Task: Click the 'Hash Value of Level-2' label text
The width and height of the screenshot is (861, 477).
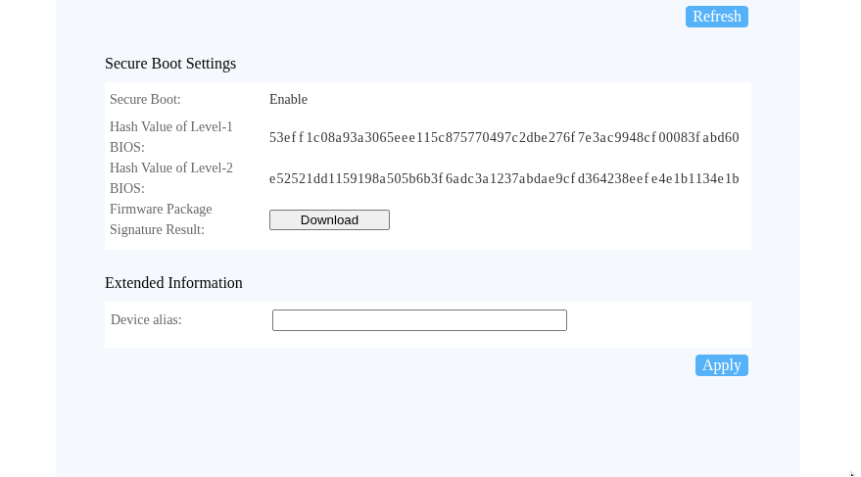Action: tap(171, 168)
